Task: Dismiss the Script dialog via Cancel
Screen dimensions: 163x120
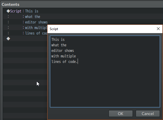Action: (148, 114)
